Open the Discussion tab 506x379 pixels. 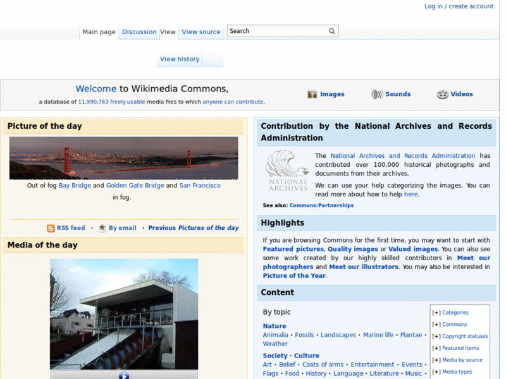(139, 32)
